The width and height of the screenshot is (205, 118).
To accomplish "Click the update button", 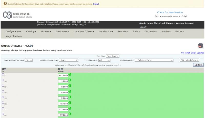I will (x=198, y=65).
